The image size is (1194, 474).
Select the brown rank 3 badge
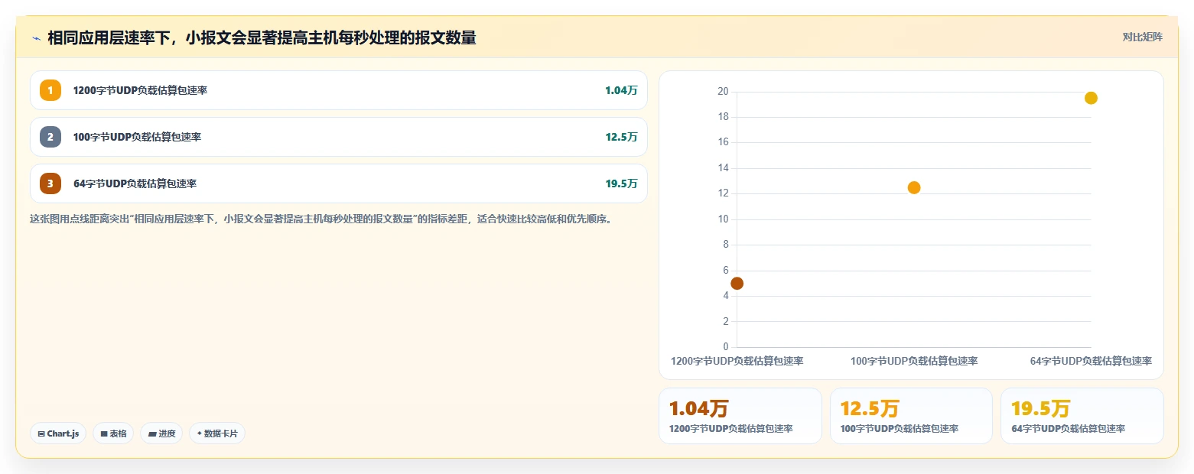coord(50,183)
